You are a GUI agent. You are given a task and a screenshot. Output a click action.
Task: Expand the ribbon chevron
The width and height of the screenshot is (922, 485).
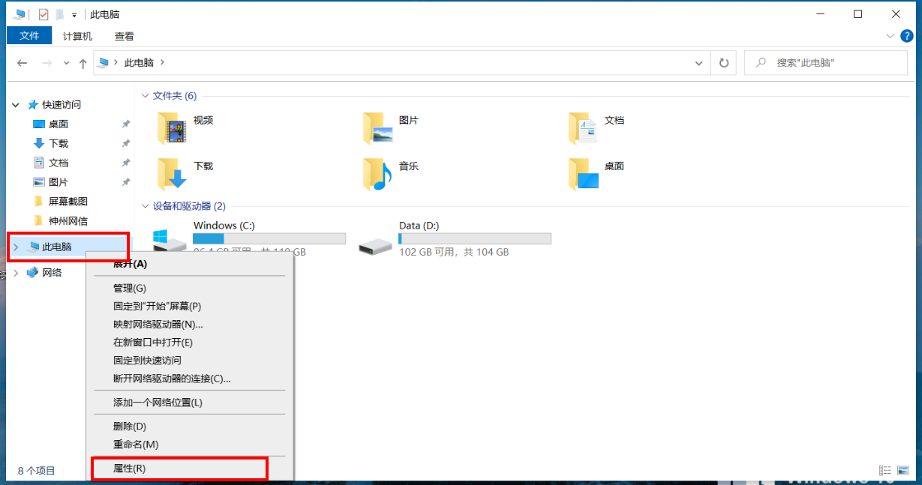[x=890, y=35]
